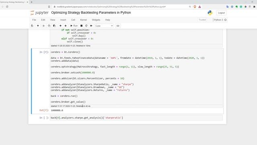Click the browser address bar URL
Viewport: 257px width, 145px height.
(x=111, y=7)
